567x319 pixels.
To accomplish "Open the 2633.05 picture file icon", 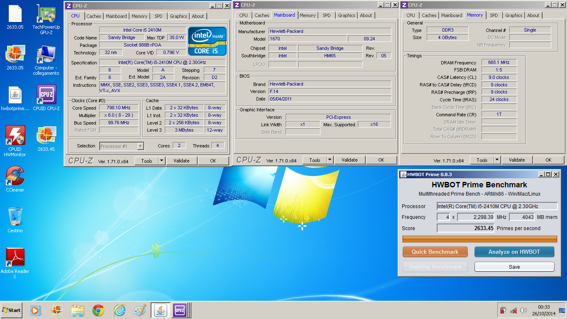I will (x=15, y=57).
